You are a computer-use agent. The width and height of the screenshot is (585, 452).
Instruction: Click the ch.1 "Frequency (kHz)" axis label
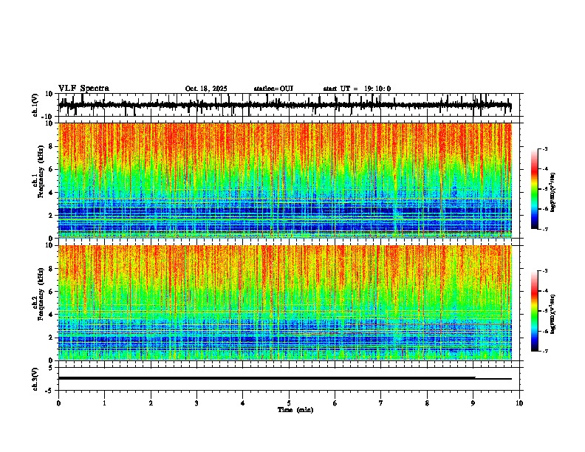pos(41,171)
